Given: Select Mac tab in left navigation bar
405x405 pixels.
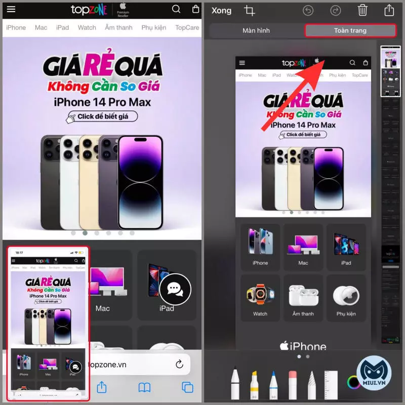Looking at the screenshot, I should pyautogui.click(x=41, y=28).
